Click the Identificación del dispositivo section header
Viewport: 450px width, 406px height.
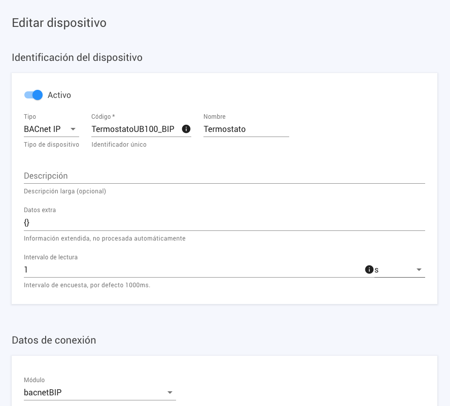[x=77, y=57]
